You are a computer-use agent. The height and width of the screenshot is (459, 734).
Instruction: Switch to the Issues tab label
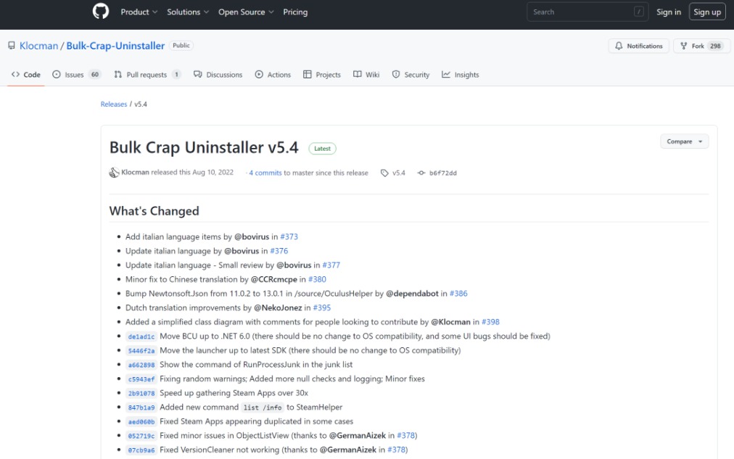coord(74,75)
